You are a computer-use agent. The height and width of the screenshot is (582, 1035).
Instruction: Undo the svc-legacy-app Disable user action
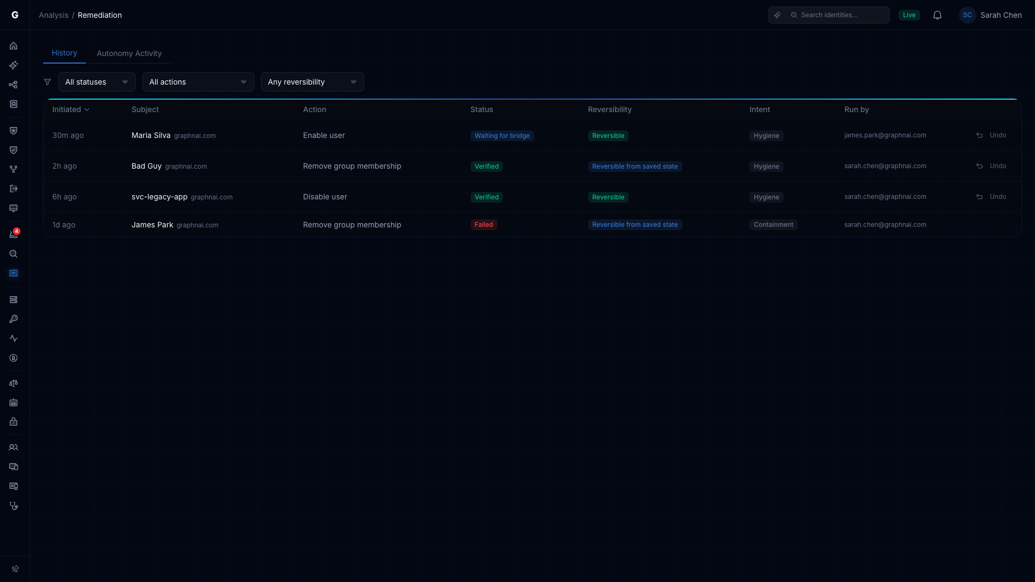click(991, 197)
